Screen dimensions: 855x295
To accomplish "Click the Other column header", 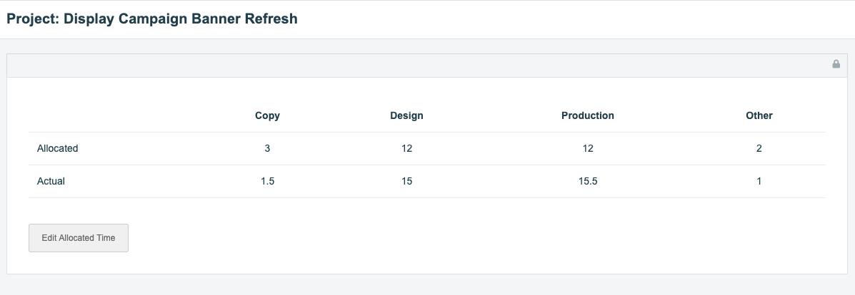I will point(759,115).
